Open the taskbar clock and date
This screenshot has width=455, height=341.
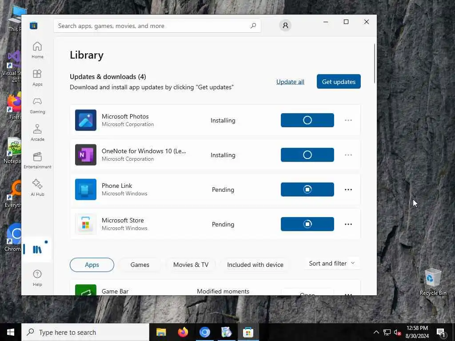click(417, 332)
